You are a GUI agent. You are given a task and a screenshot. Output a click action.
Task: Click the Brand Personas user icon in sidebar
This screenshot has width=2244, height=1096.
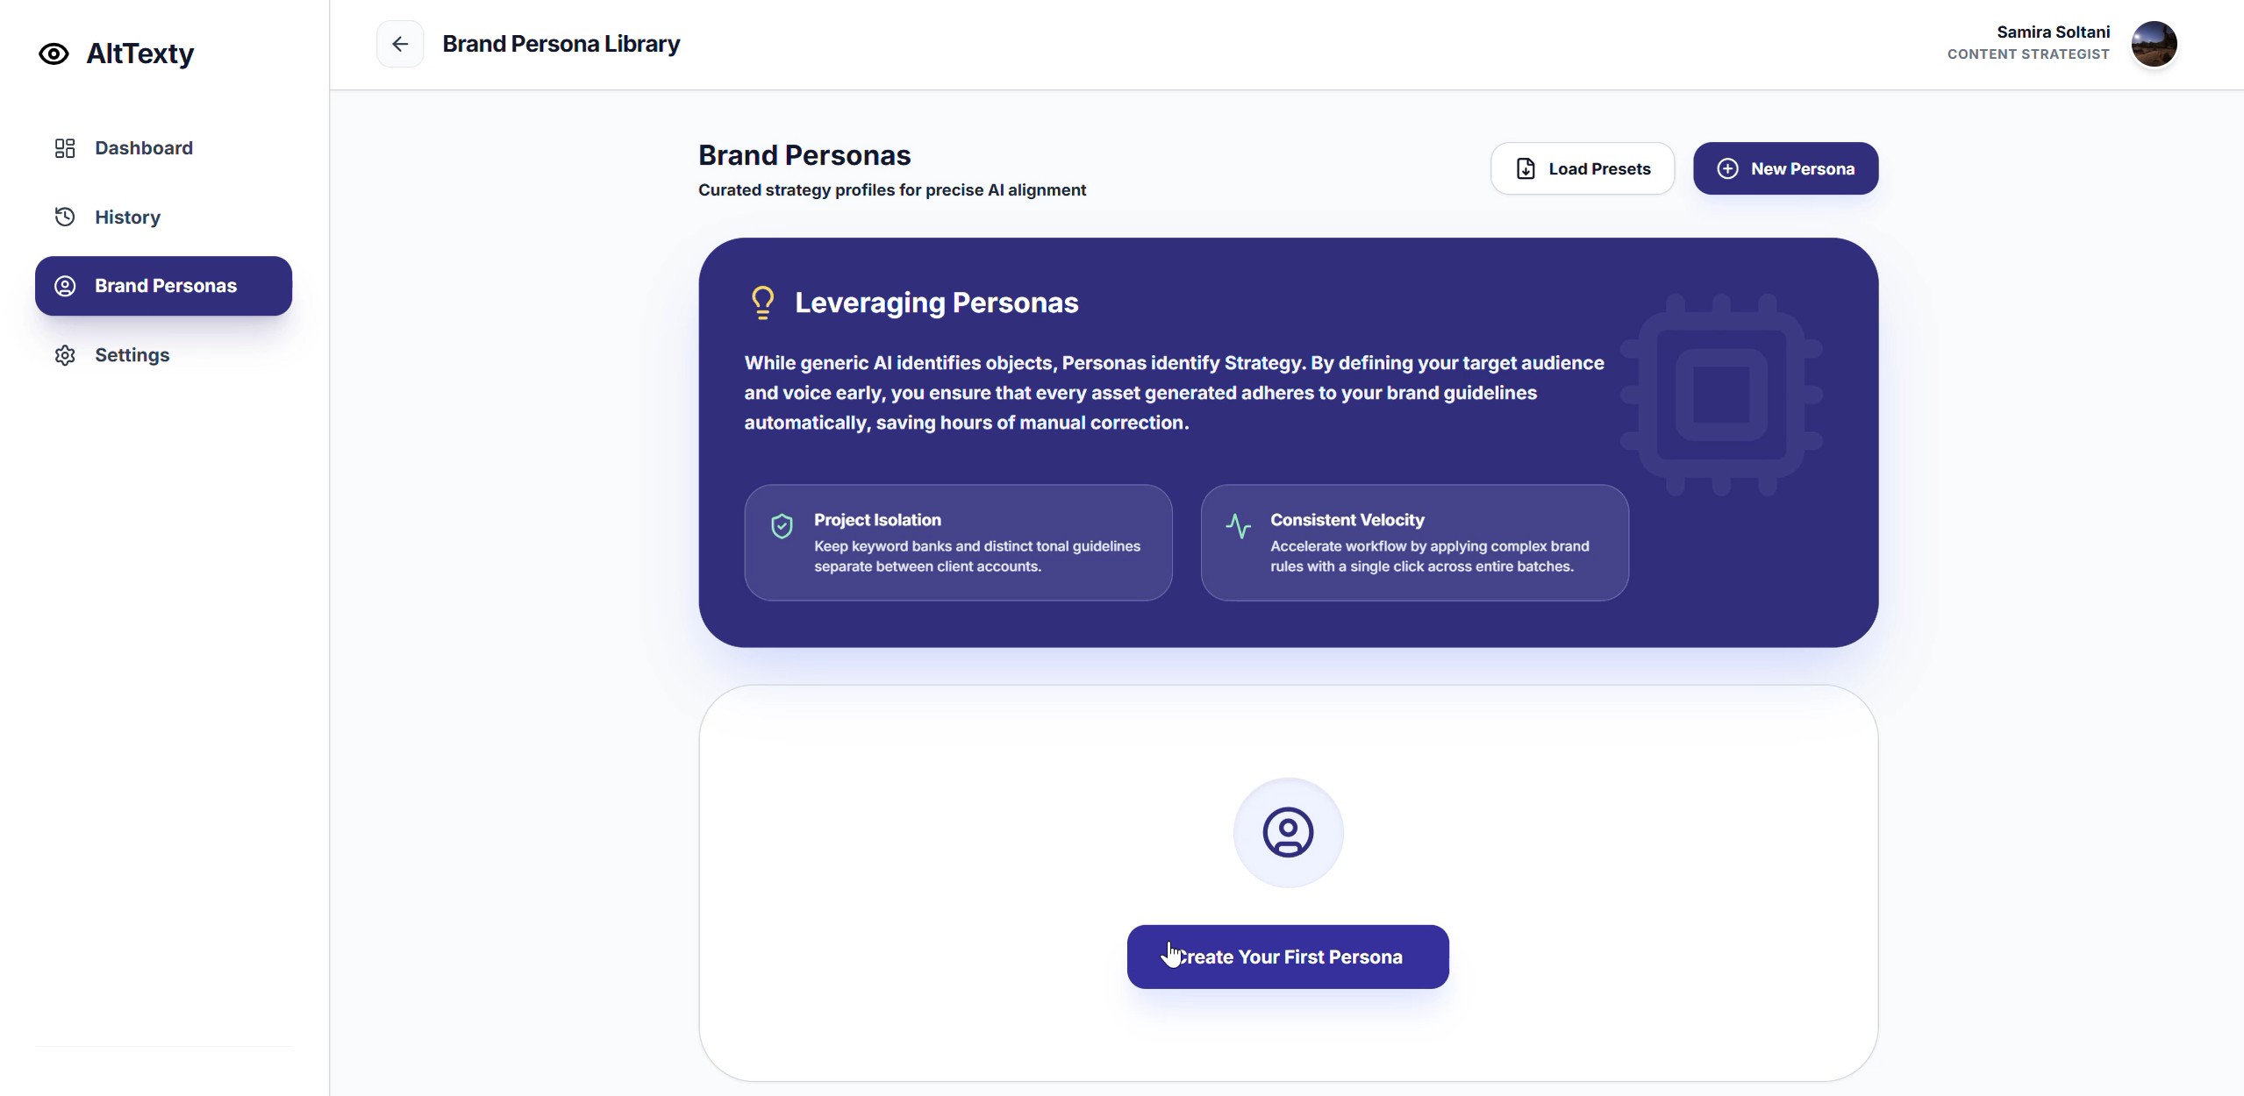[65, 286]
